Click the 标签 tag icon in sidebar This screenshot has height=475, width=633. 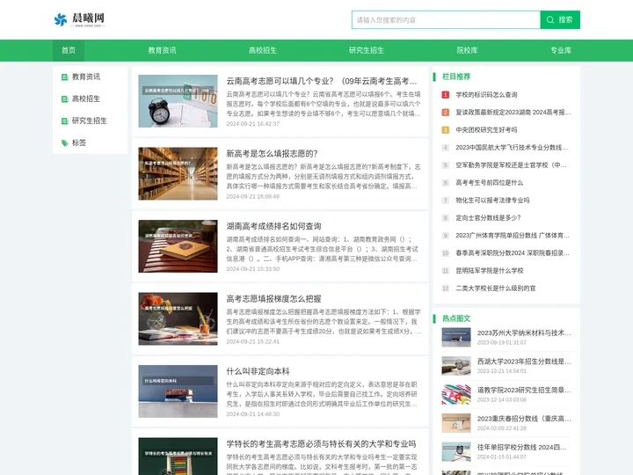pyautogui.click(x=64, y=142)
